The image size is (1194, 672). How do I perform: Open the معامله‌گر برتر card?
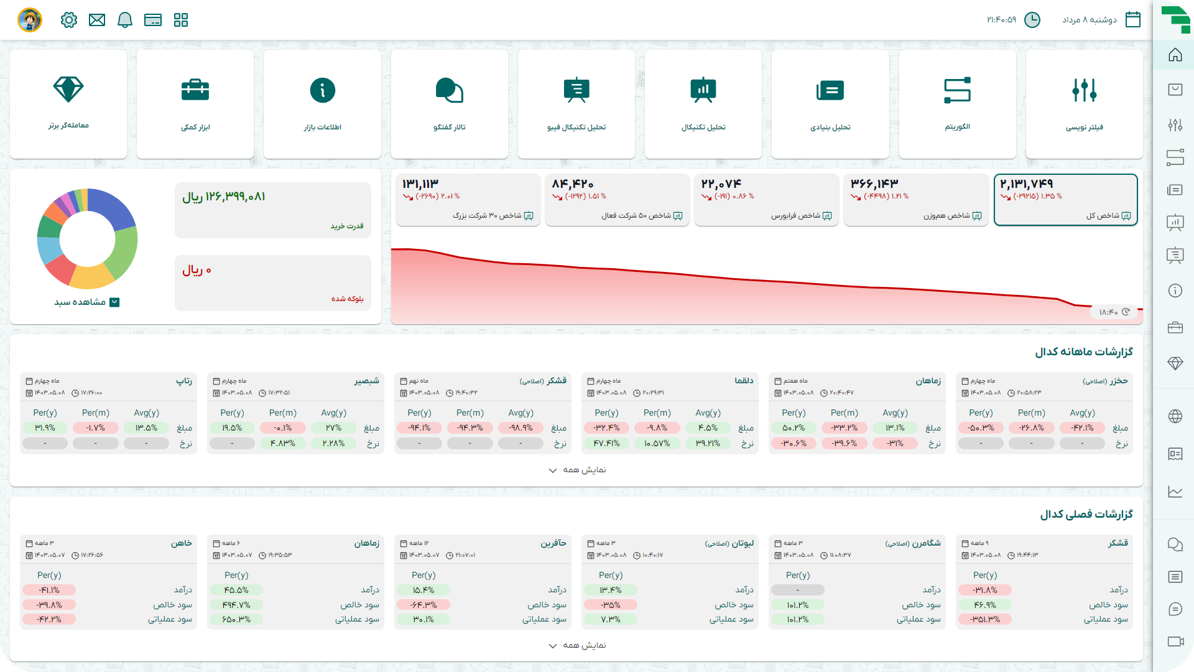pyautogui.click(x=68, y=104)
